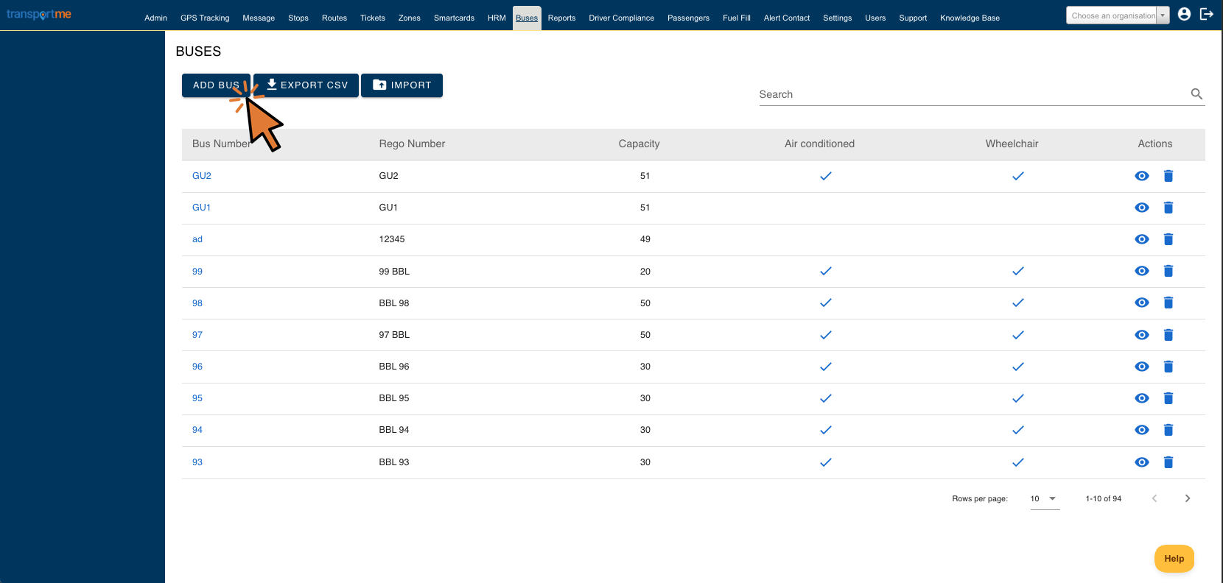Screen dimensions: 1223x583
Task: Open bus number link 93
Action: pyautogui.click(x=197, y=462)
